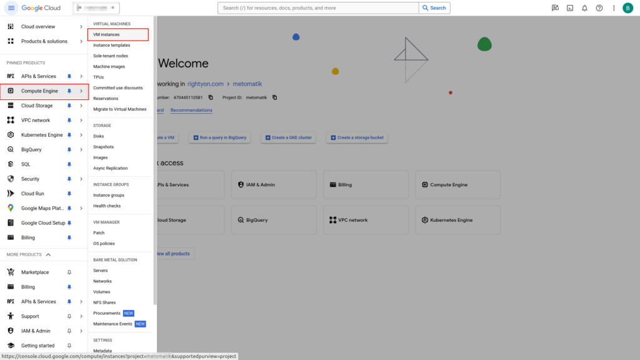640x360 pixels.
Task: Open the hamburger navigation menu
Action: (11, 8)
